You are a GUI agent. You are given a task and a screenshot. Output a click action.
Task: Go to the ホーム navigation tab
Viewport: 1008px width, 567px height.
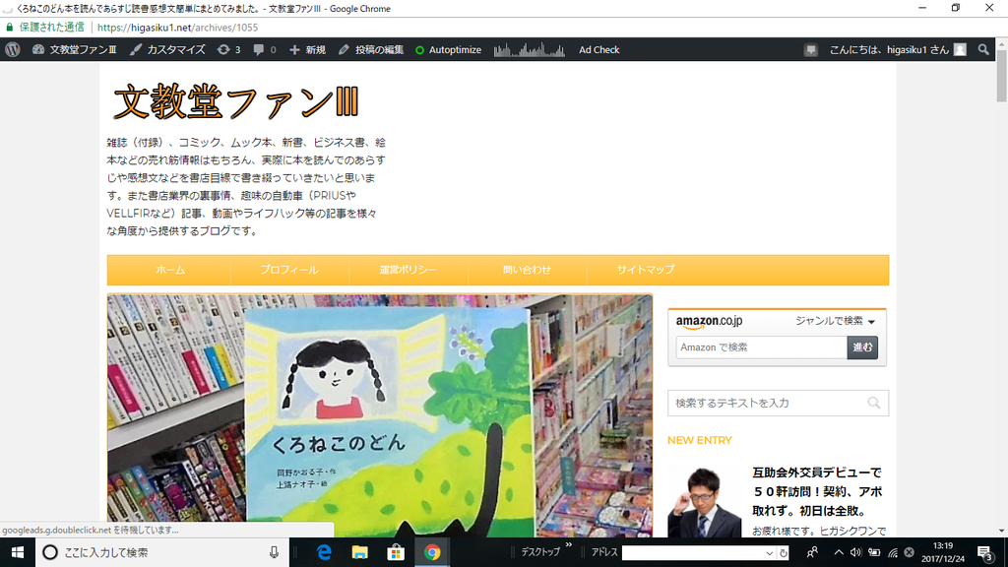pyautogui.click(x=170, y=270)
